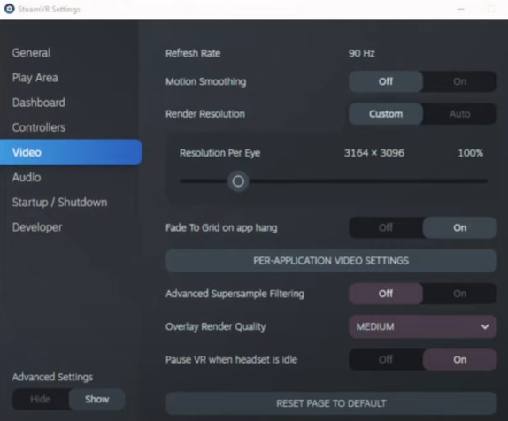The width and height of the screenshot is (508, 421).
Task: Show Advanced Settings
Action: click(96, 399)
